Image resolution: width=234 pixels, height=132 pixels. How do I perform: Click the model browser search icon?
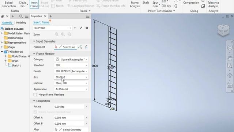coord(21,16)
